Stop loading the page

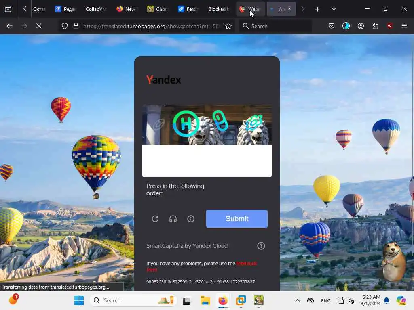pyautogui.click(x=38, y=26)
